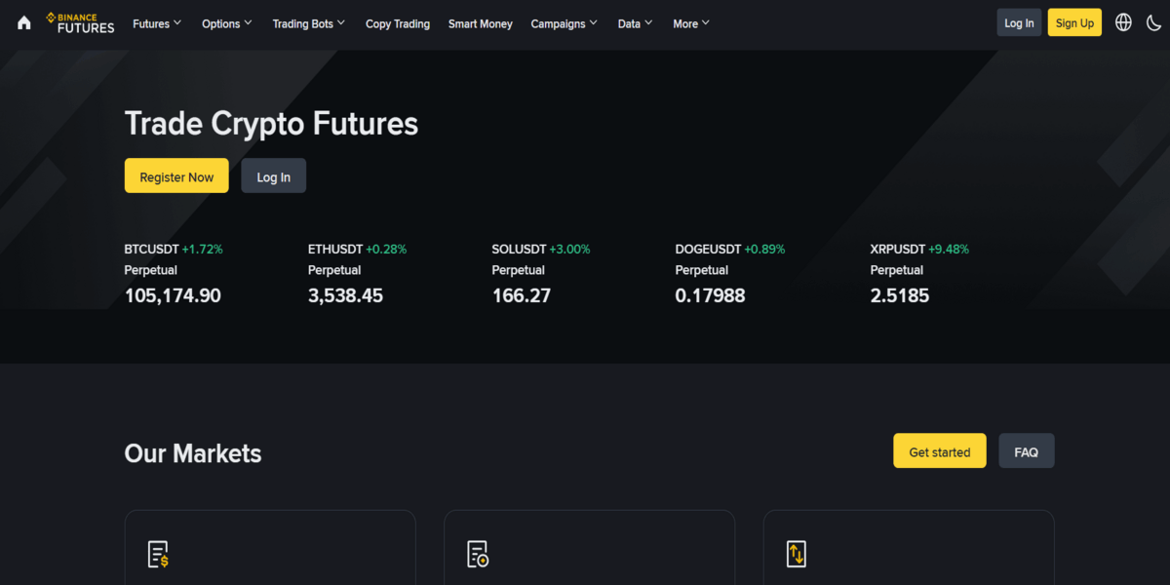Open the language globe icon
Screen dimensions: 1170x585
[x=1122, y=21]
